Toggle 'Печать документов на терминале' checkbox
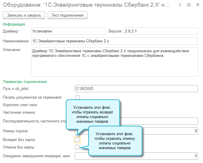This screenshot has height=163, width=203. click(77, 97)
